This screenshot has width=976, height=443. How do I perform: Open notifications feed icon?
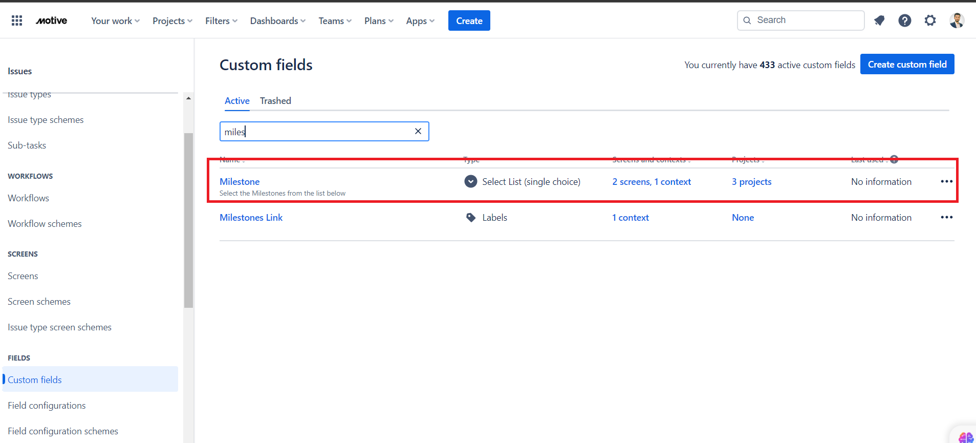(879, 20)
